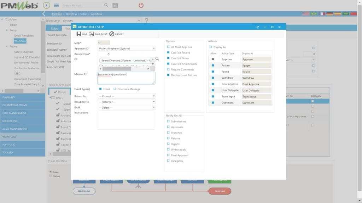Click the back chevron on breadcrumb bar
Image resolution: width=362 pixels, height=203 pixels.
click(x=43, y=14)
